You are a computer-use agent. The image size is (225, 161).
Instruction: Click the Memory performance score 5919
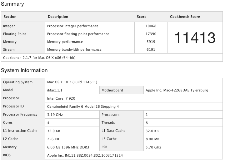tap(151, 42)
